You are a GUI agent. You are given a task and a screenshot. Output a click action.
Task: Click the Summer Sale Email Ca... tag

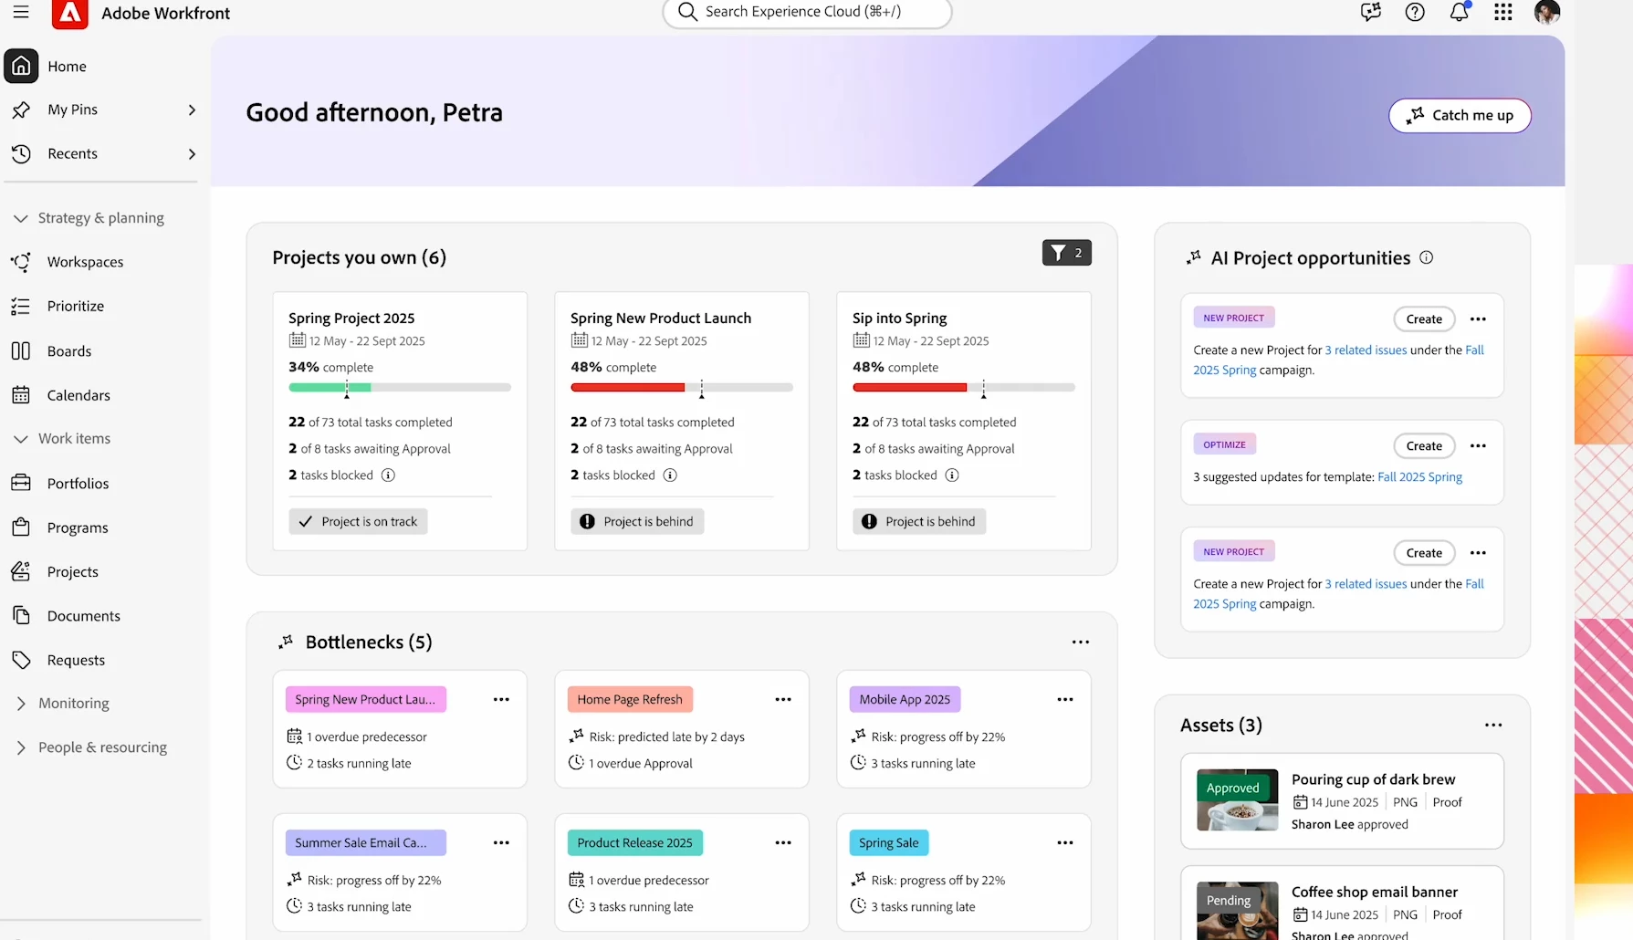click(x=366, y=842)
